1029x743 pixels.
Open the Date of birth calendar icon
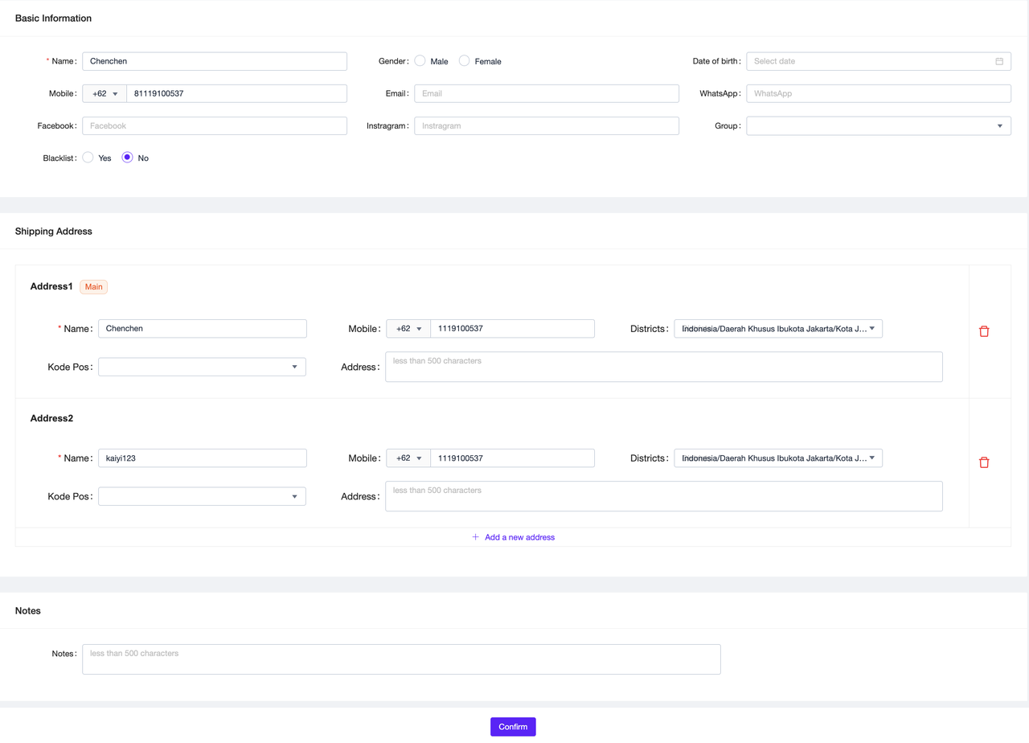point(999,60)
